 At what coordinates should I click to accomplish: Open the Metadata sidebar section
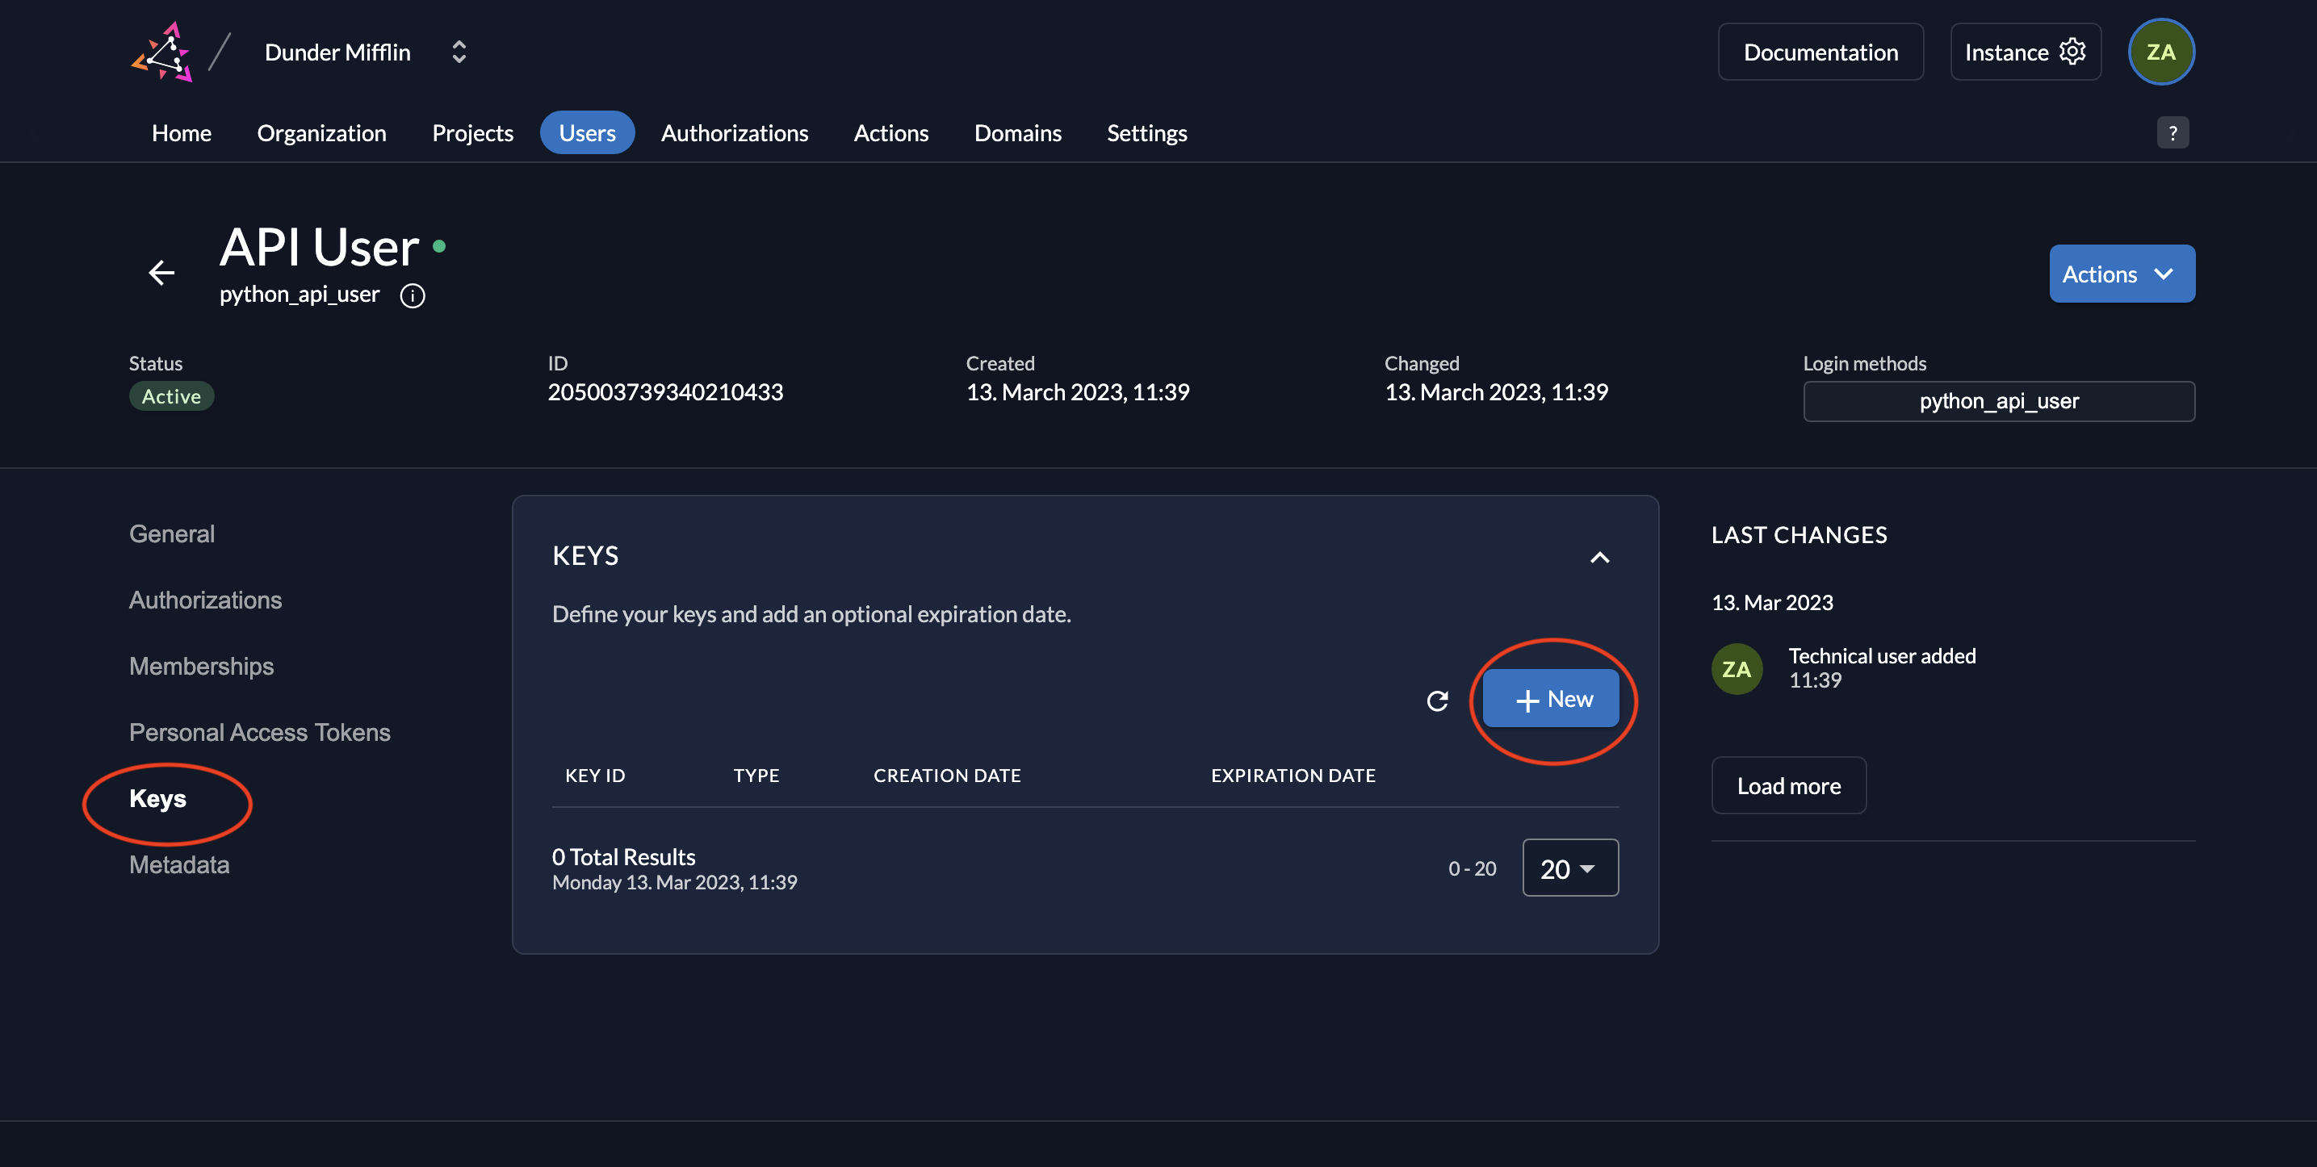[x=179, y=864]
